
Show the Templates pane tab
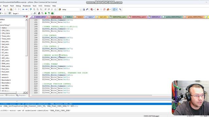[21, 95]
